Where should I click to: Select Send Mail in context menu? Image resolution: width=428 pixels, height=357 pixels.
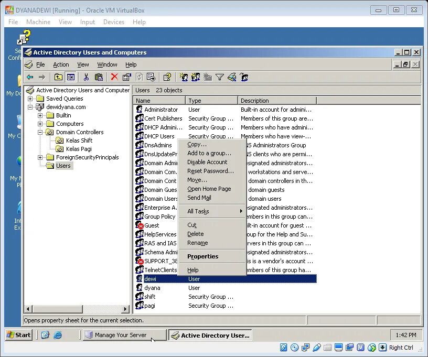click(212, 198)
